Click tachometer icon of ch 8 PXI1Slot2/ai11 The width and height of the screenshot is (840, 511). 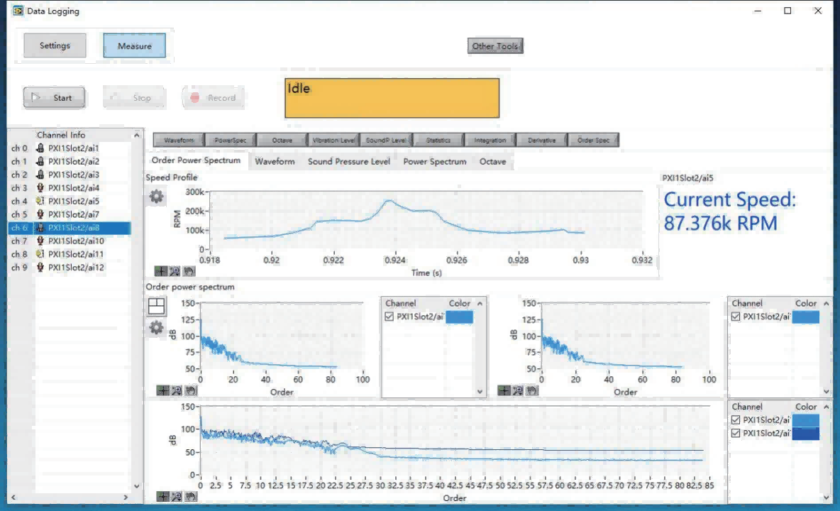[x=40, y=254]
